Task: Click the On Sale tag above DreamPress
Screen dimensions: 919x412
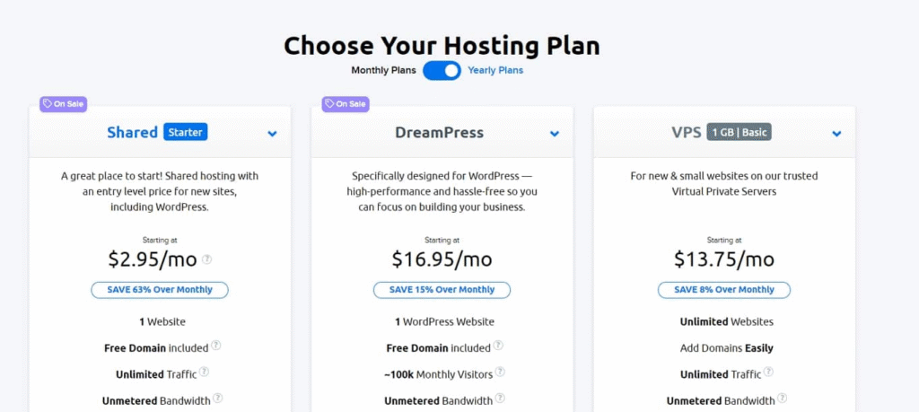Action: 346,104
